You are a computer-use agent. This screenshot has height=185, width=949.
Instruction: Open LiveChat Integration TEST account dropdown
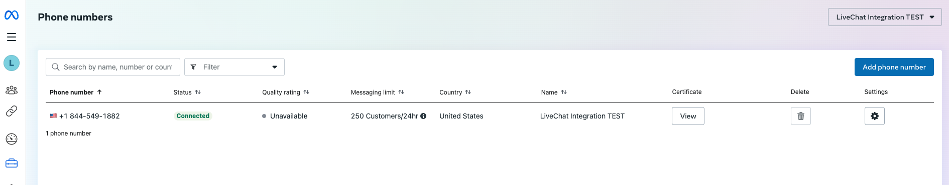[x=885, y=17]
